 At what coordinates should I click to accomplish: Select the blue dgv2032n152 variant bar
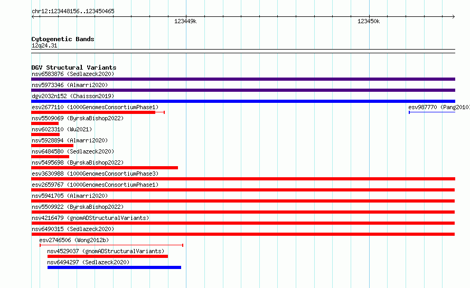(x=243, y=101)
